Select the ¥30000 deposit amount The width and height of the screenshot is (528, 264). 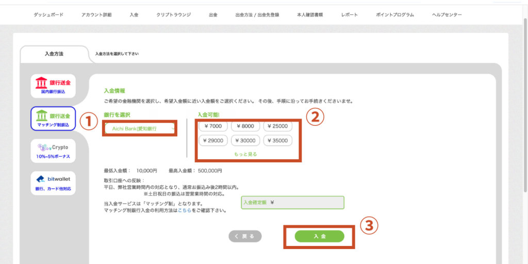[x=245, y=140]
